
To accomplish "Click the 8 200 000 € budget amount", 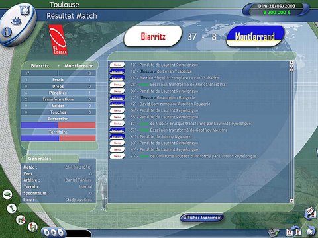I will pos(276,13).
